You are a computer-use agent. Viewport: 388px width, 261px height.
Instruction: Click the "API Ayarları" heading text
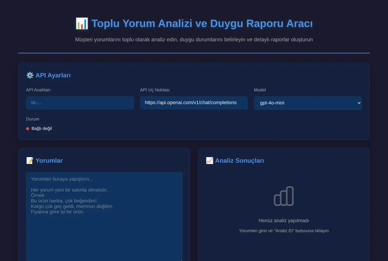click(x=53, y=75)
